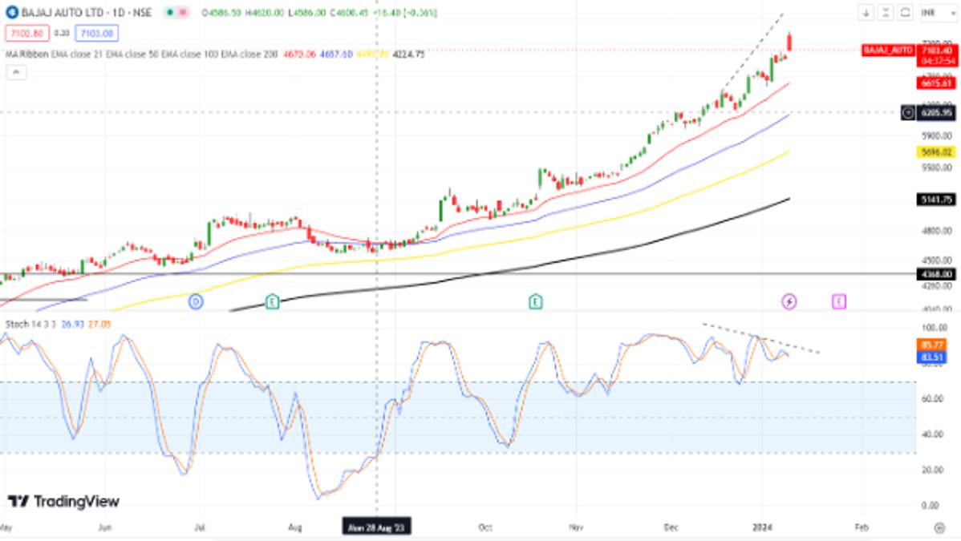
Task: Click the add-alert plus icon beside 6205.95
Action: pos(908,113)
